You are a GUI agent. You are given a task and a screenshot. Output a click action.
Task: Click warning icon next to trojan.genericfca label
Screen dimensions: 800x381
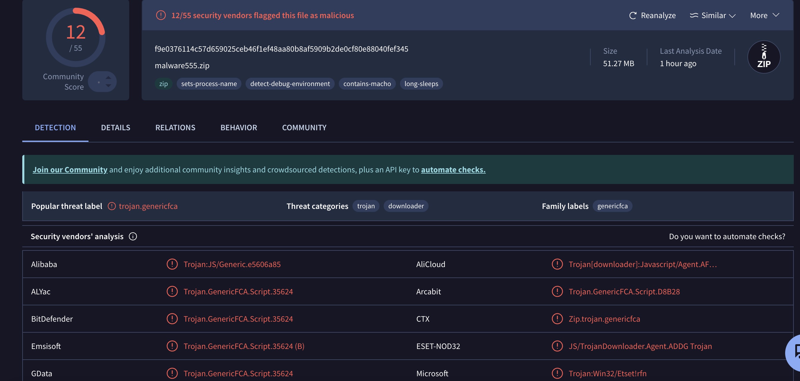click(x=111, y=206)
